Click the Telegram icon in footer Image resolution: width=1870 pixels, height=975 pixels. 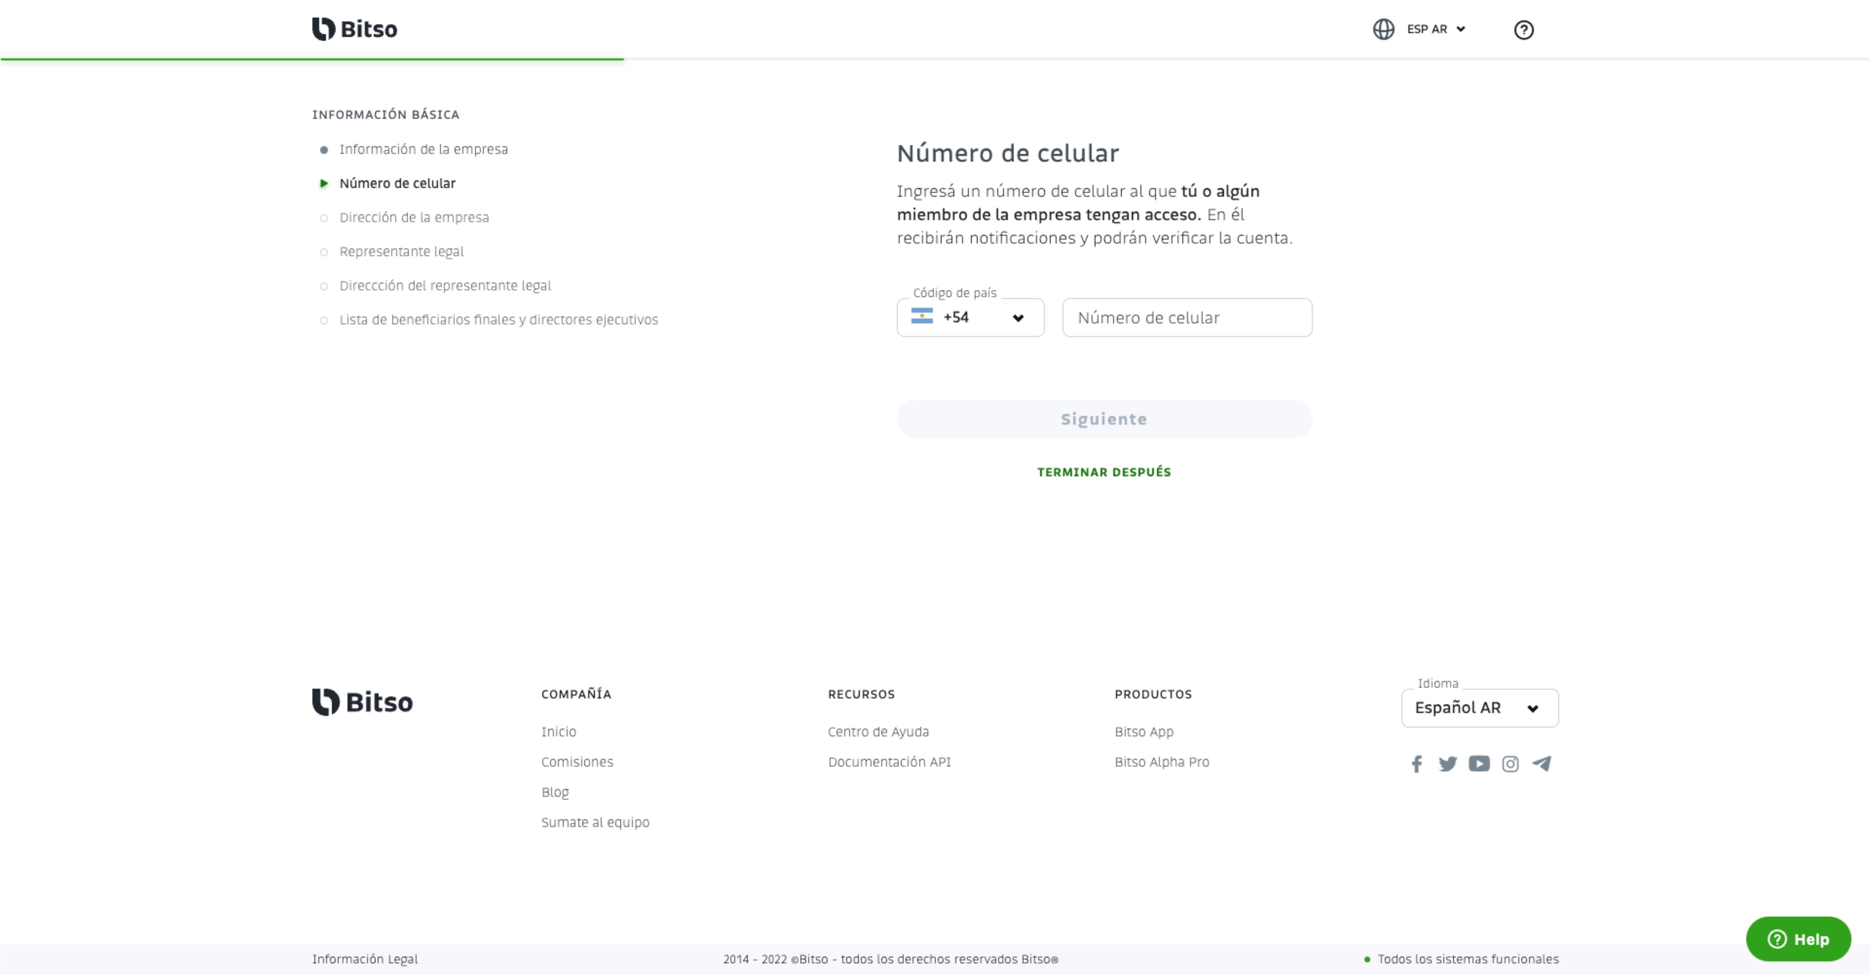pos(1541,764)
